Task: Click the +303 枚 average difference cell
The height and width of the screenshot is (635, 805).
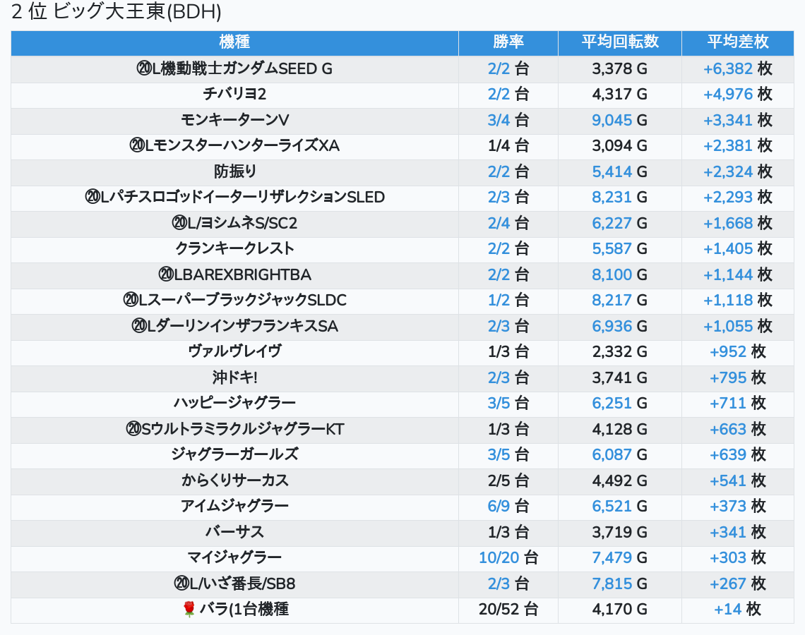Action: click(738, 557)
